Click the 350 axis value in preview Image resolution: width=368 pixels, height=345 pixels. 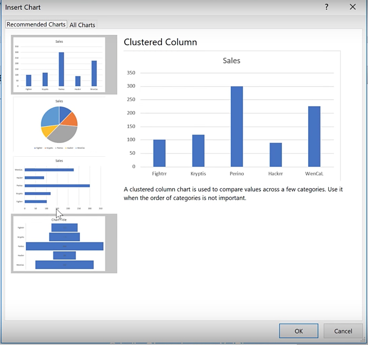(130, 73)
